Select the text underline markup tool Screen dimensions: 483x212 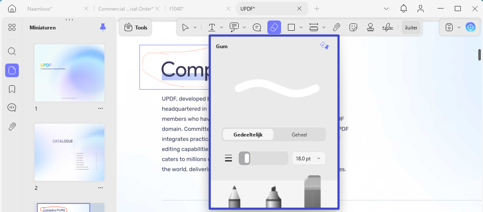tap(212, 27)
